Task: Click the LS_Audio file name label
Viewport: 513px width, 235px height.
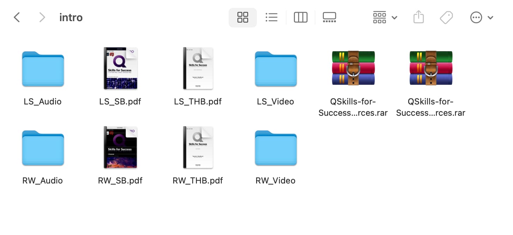Action: click(x=43, y=102)
